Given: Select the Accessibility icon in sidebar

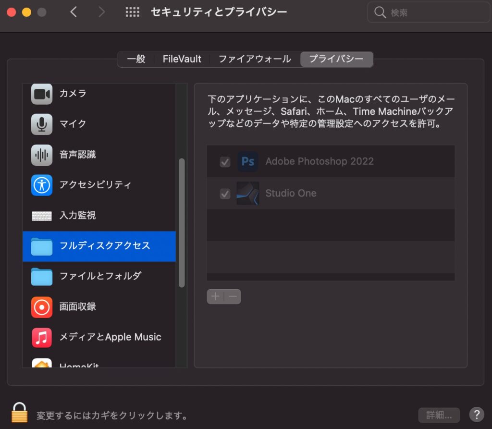Looking at the screenshot, I should 42,185.
